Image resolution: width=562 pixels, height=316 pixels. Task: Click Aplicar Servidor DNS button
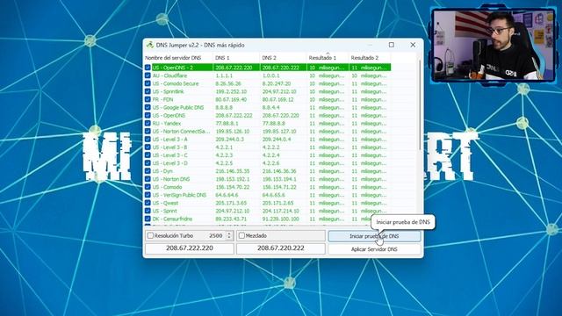(374, 249)
